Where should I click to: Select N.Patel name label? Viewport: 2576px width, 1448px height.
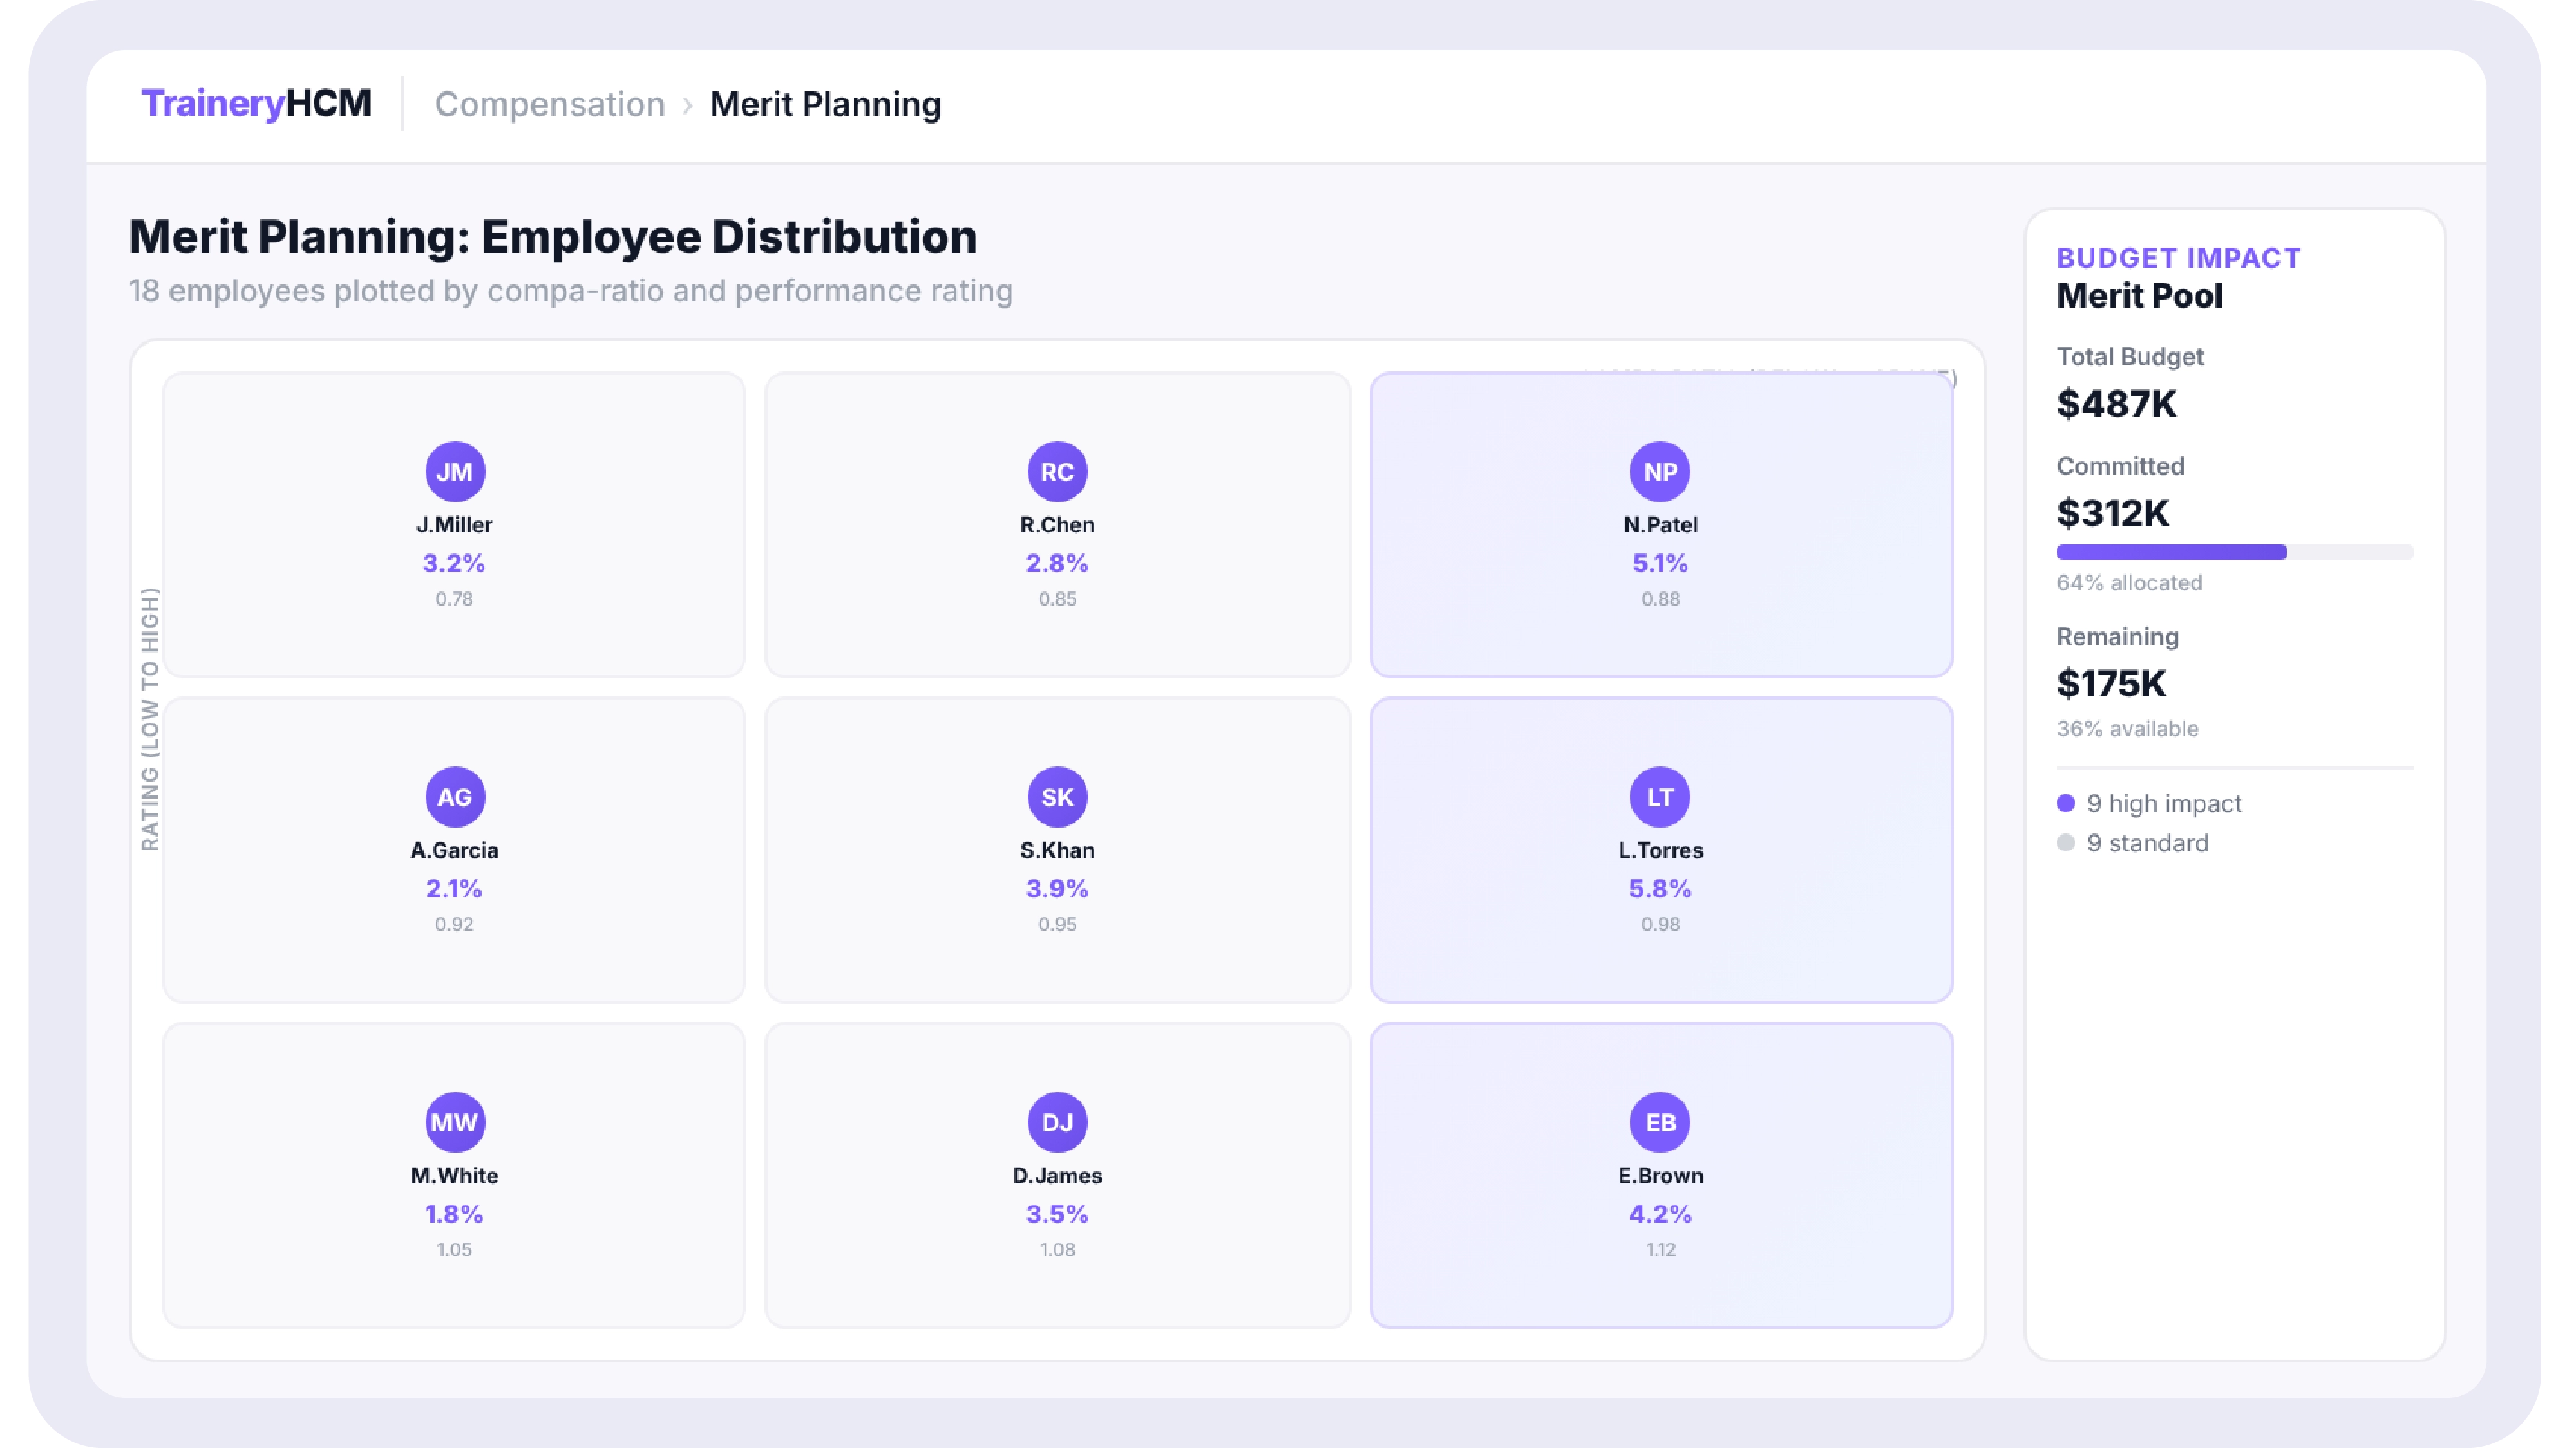[x=1660, y=524]
